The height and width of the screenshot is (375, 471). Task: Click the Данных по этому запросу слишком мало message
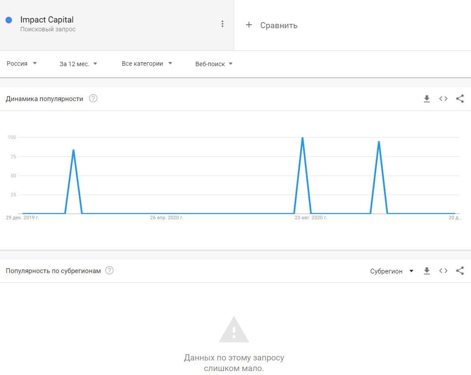[234, 363]
